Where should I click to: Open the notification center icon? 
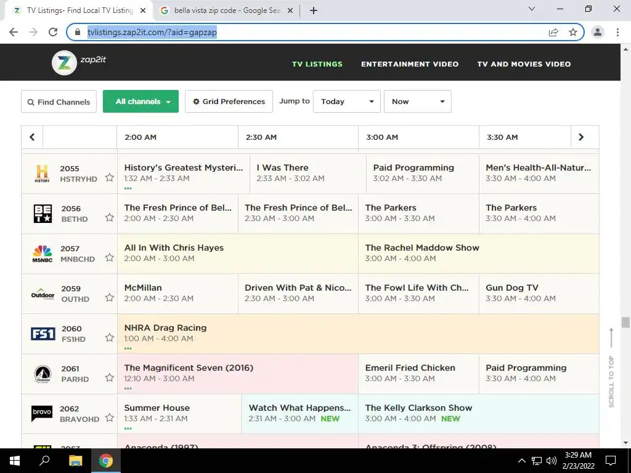[611, 461]
